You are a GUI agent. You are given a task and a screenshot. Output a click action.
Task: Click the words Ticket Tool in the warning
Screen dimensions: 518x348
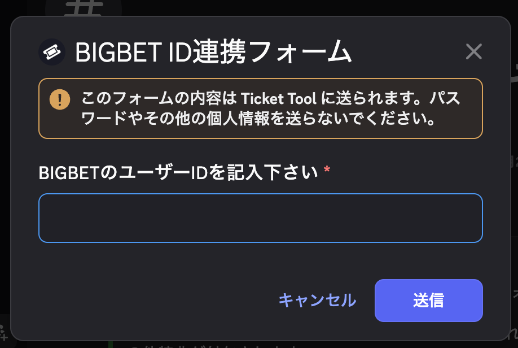click(279, 98)
